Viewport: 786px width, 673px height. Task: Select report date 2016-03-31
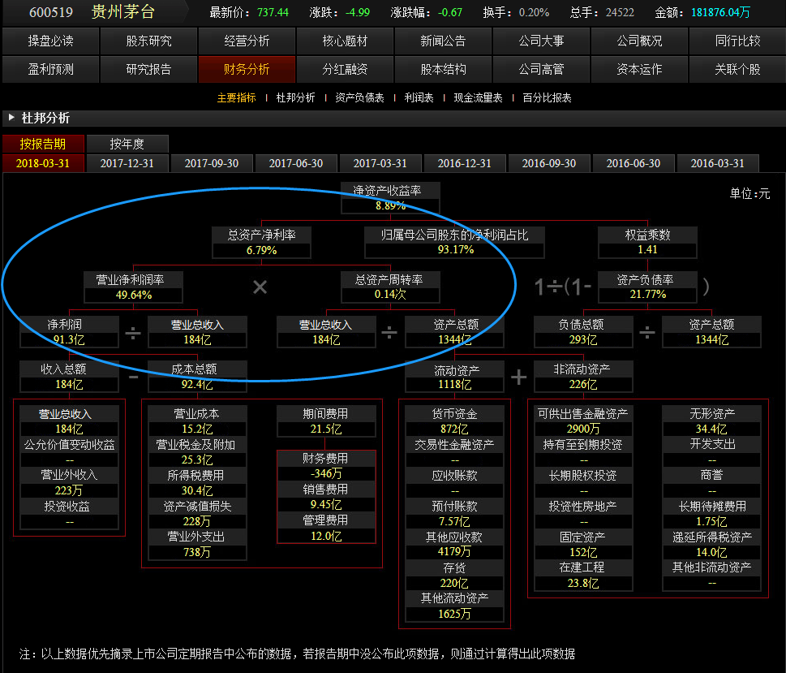[718, 163]
